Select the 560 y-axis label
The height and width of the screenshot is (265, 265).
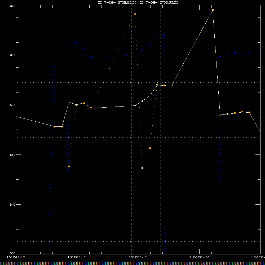[x=13, y=155]
